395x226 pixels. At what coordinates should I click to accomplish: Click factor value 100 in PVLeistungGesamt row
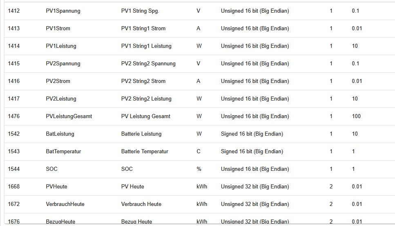tap(356, 116)
